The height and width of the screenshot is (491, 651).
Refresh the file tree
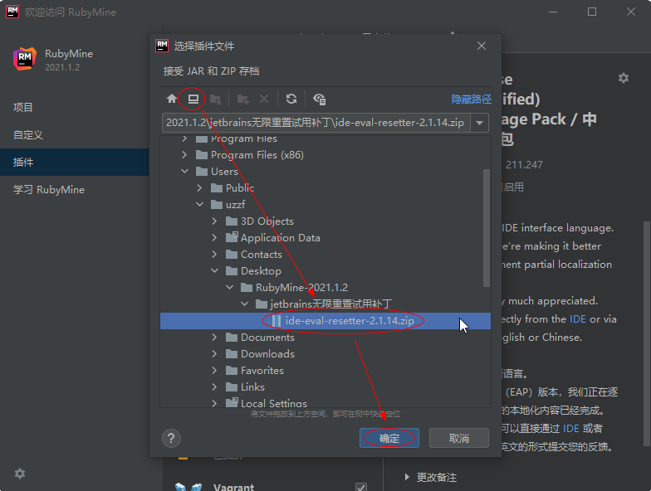point(291,99)
